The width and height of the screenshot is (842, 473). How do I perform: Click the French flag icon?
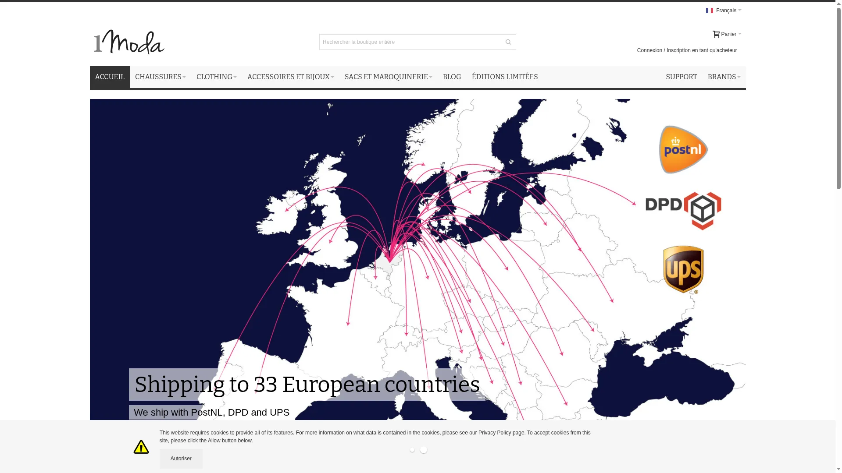(x=710, y=11)
